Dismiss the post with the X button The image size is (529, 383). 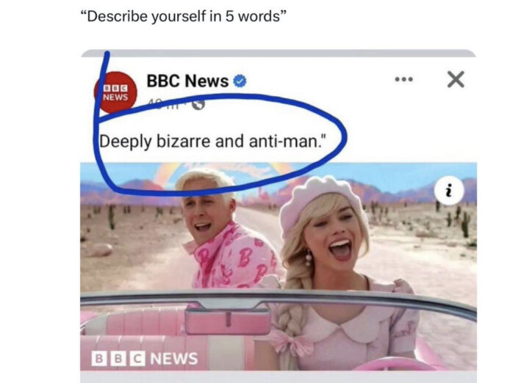tap(456, 79)
